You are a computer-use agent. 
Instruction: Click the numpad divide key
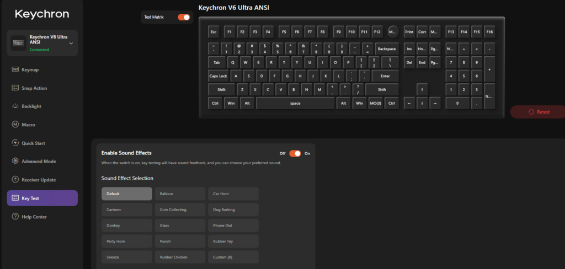click(463, 49)
